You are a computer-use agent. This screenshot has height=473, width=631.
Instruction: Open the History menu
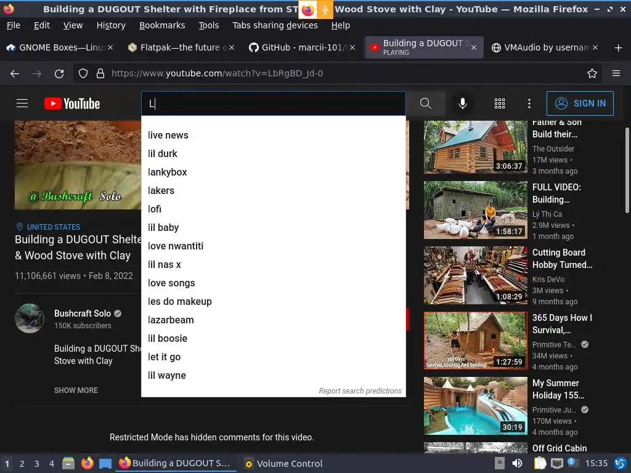111,25
